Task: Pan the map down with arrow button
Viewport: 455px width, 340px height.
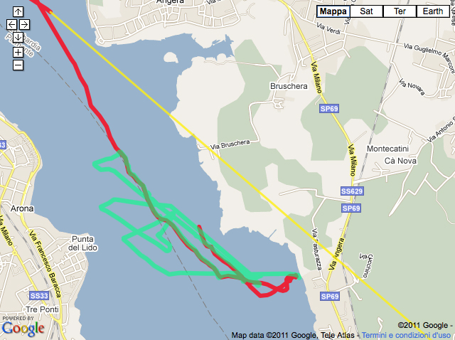Action: coord(18,37)
